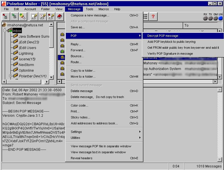Image resolution: width=224 pixels, height=170 pixels.
Task: Open the Tools menu
Action: 89,9
